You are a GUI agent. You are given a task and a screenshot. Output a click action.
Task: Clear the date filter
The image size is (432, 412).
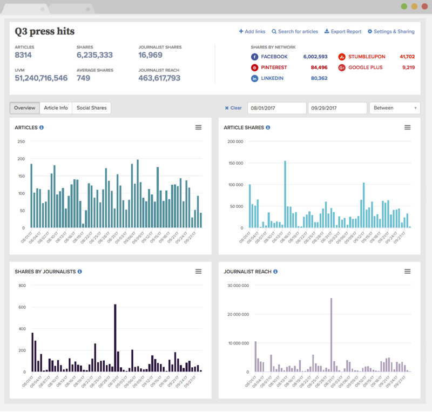(233, 108)
